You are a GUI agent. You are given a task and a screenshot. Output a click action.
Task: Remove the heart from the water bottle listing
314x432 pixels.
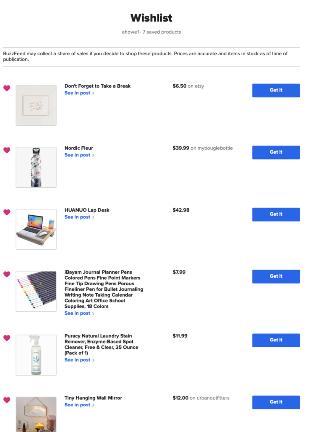pos(7,151)
